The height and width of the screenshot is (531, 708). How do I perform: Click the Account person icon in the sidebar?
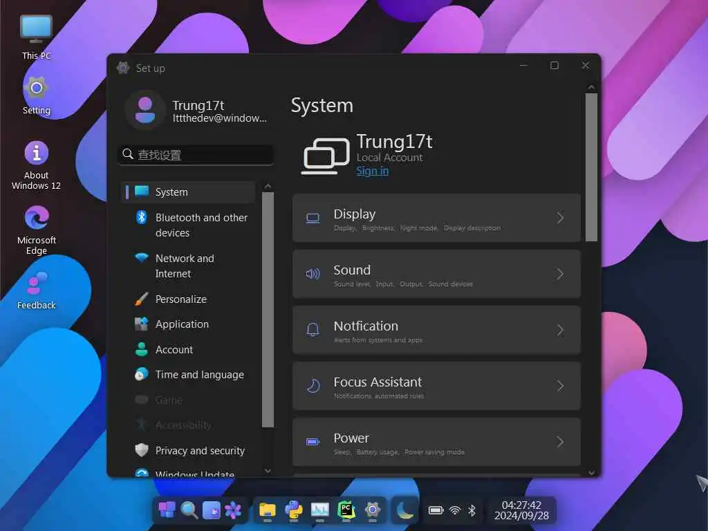[x=141, y=349]
